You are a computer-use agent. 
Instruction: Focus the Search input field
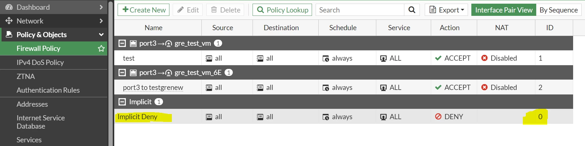[360, 10]
